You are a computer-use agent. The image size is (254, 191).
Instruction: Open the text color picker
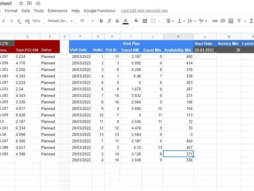(125, 21)
